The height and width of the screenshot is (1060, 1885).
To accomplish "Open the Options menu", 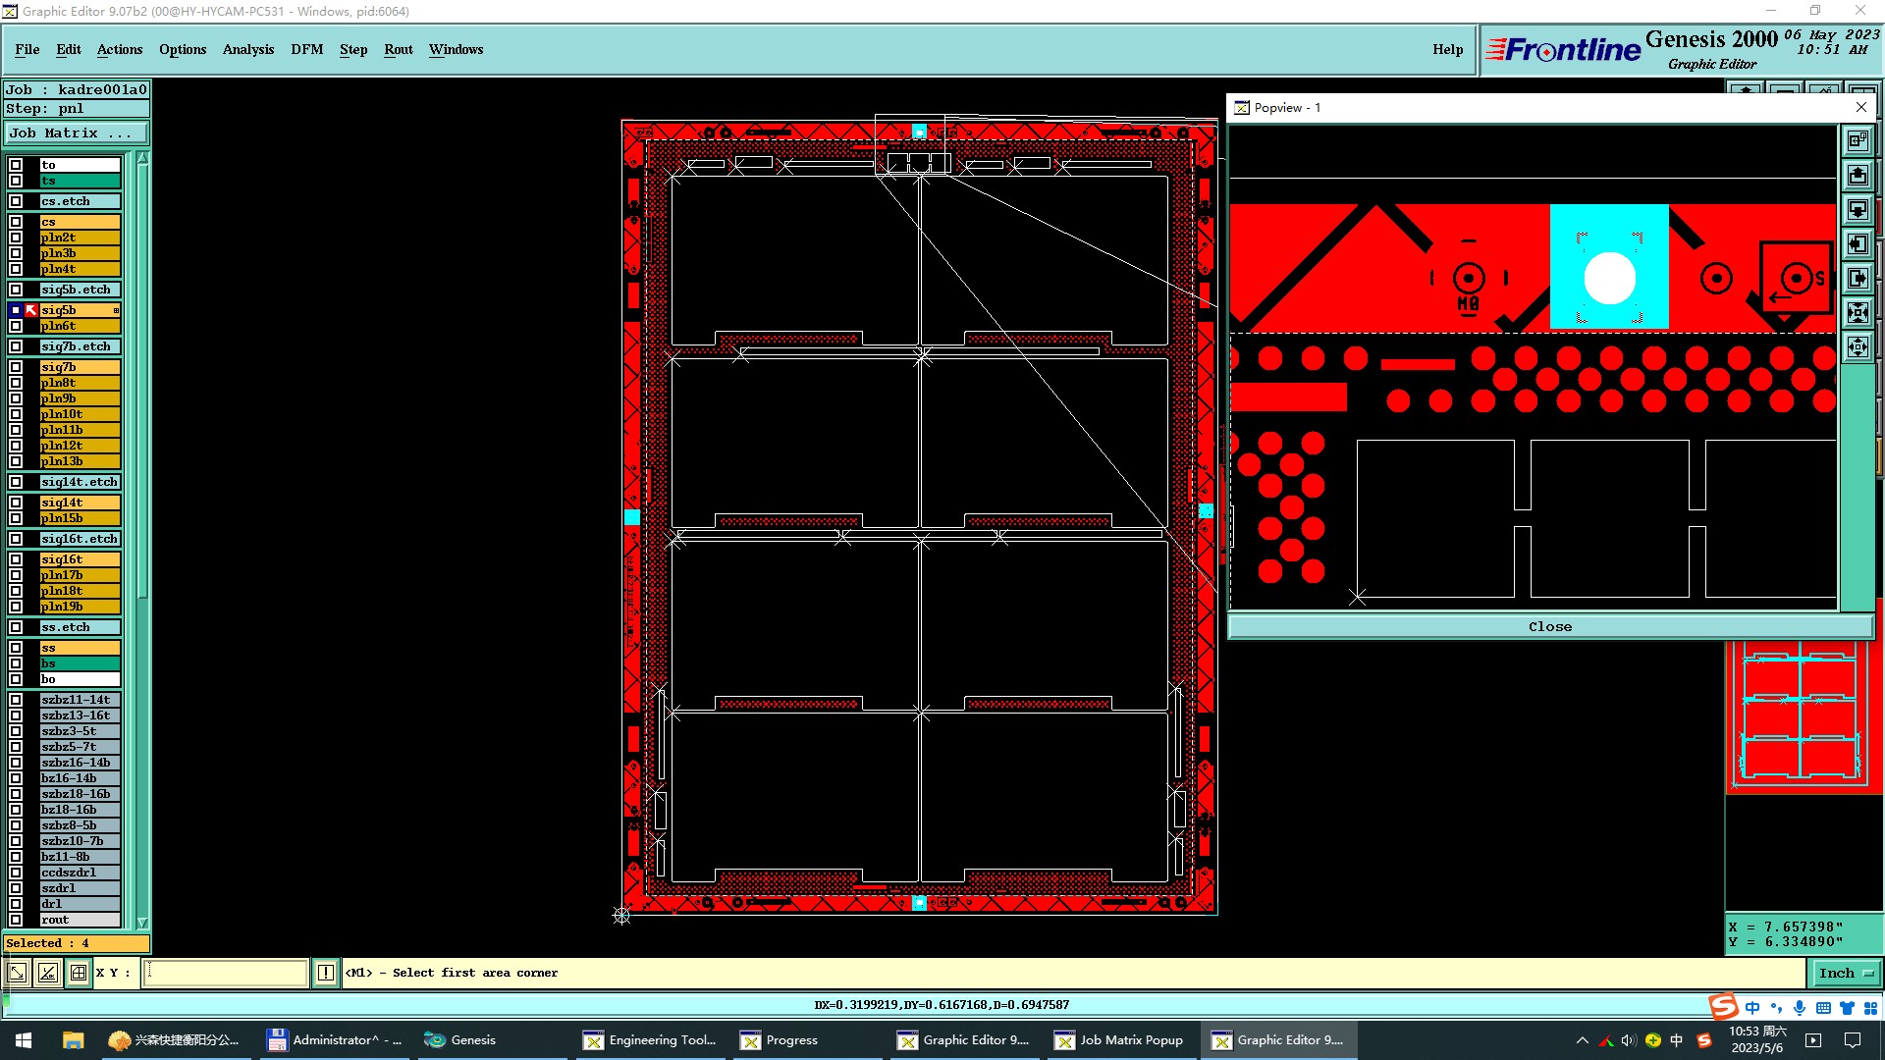I will (183, 49).
